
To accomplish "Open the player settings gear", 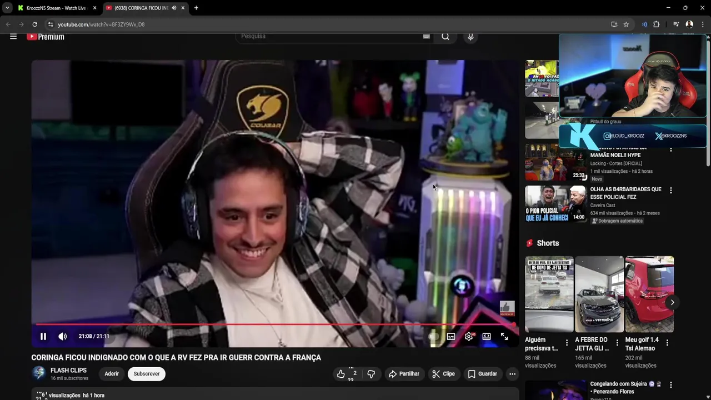I will click(469, 336).
